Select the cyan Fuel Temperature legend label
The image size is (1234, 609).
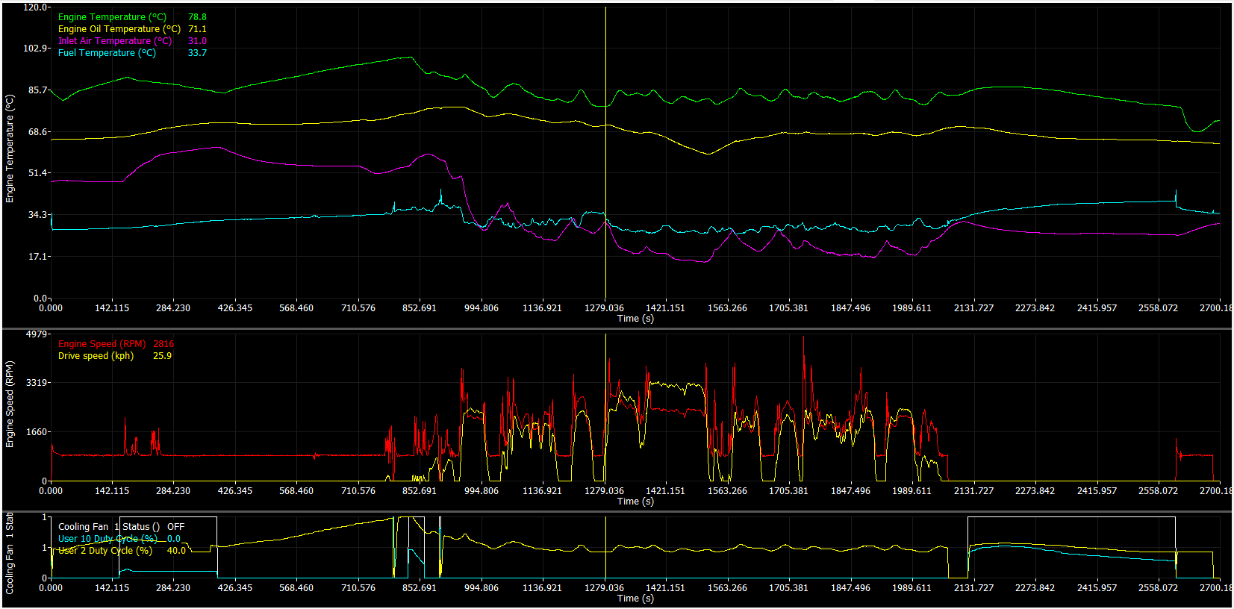coord(107,53)
